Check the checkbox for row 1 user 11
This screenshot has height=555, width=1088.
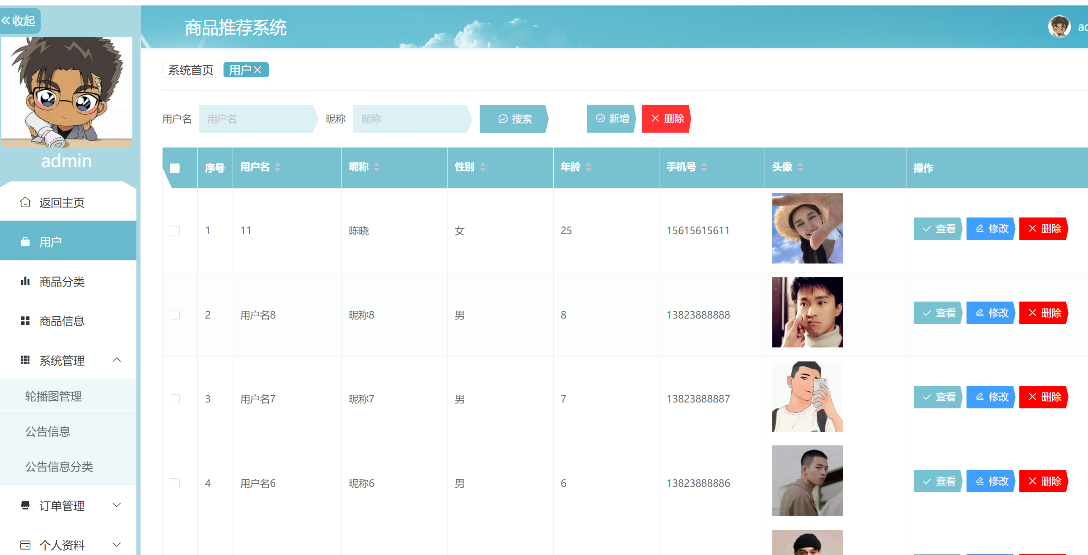pos(175,231)
